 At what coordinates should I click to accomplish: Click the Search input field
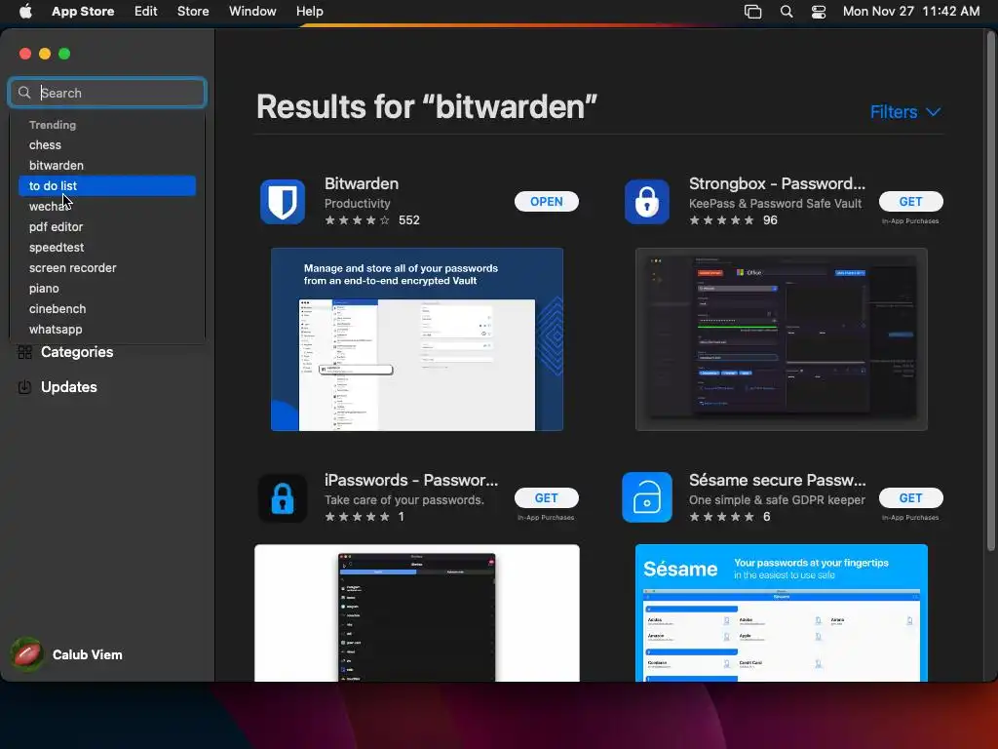[107, 93]
